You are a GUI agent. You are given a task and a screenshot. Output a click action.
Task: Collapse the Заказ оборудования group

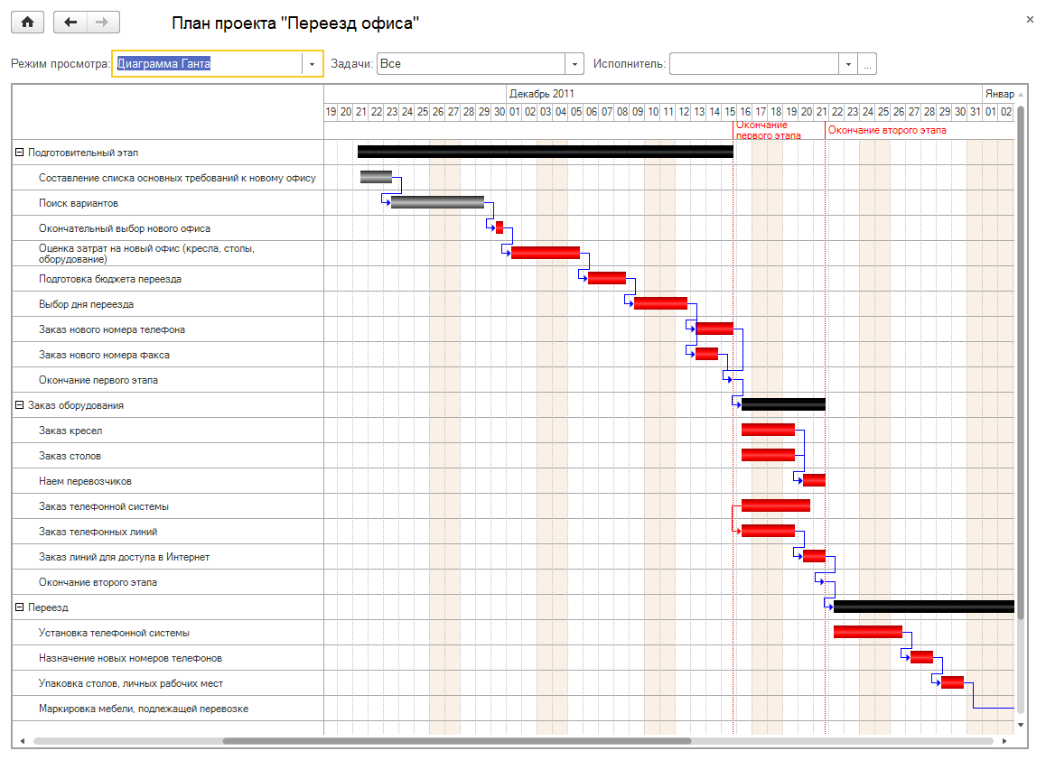click(x=19, y=405)
